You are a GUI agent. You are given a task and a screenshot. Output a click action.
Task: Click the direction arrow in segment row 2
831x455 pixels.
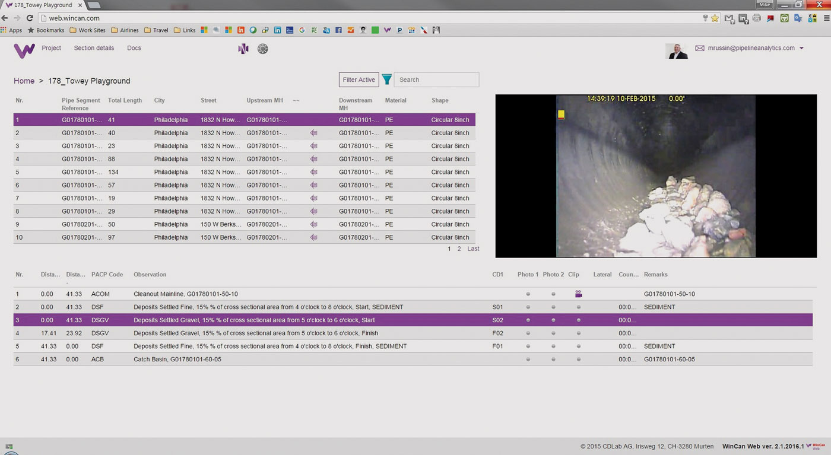314,133
